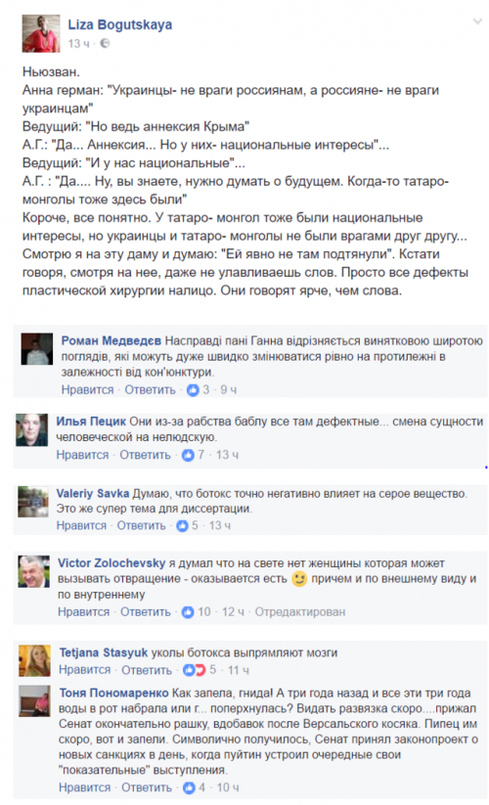This screenshot has height=805, width=489.
Task: Open Tetjana Stasyuk's profile name
Action: point(104,652)
